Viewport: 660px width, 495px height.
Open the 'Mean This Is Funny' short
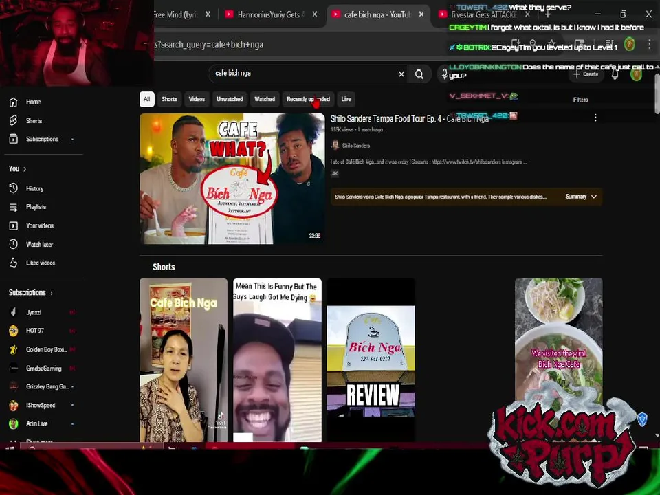[x=277, y=360]
